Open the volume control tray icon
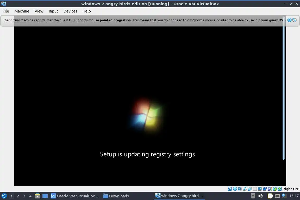This screenshot has width=300, height=200. [260, 196]
